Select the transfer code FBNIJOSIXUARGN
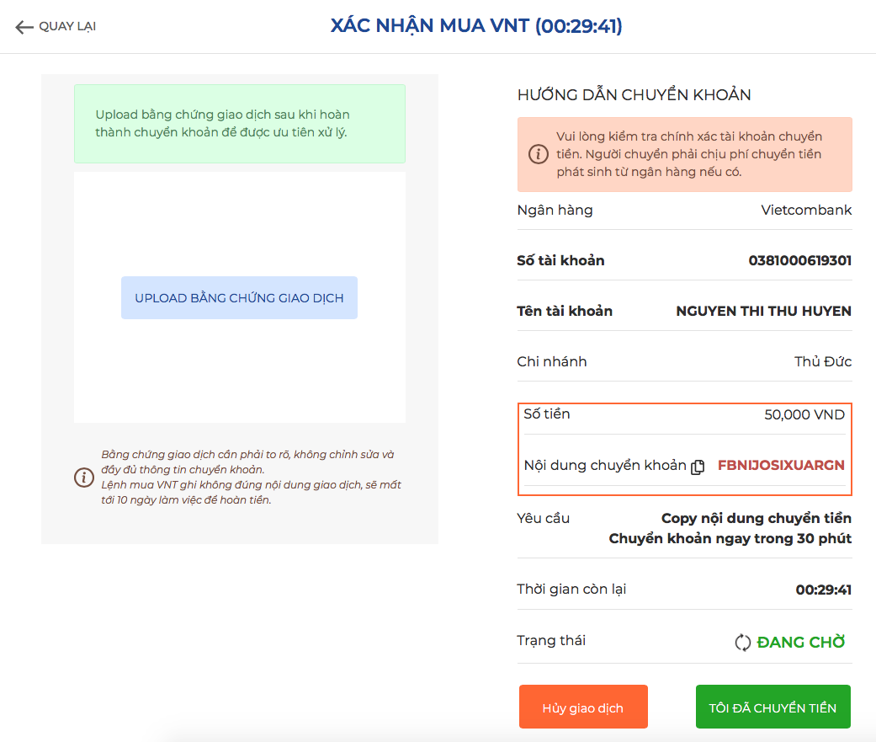 [781, 465]
